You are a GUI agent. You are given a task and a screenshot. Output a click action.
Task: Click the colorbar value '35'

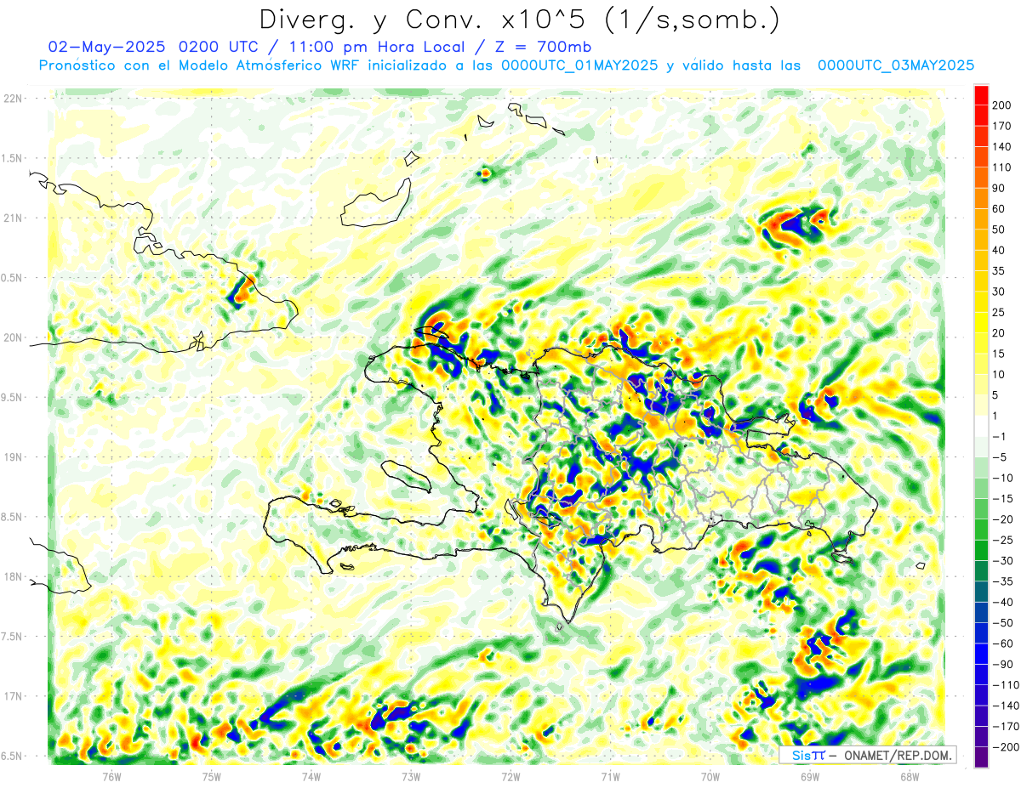(999, 271)
